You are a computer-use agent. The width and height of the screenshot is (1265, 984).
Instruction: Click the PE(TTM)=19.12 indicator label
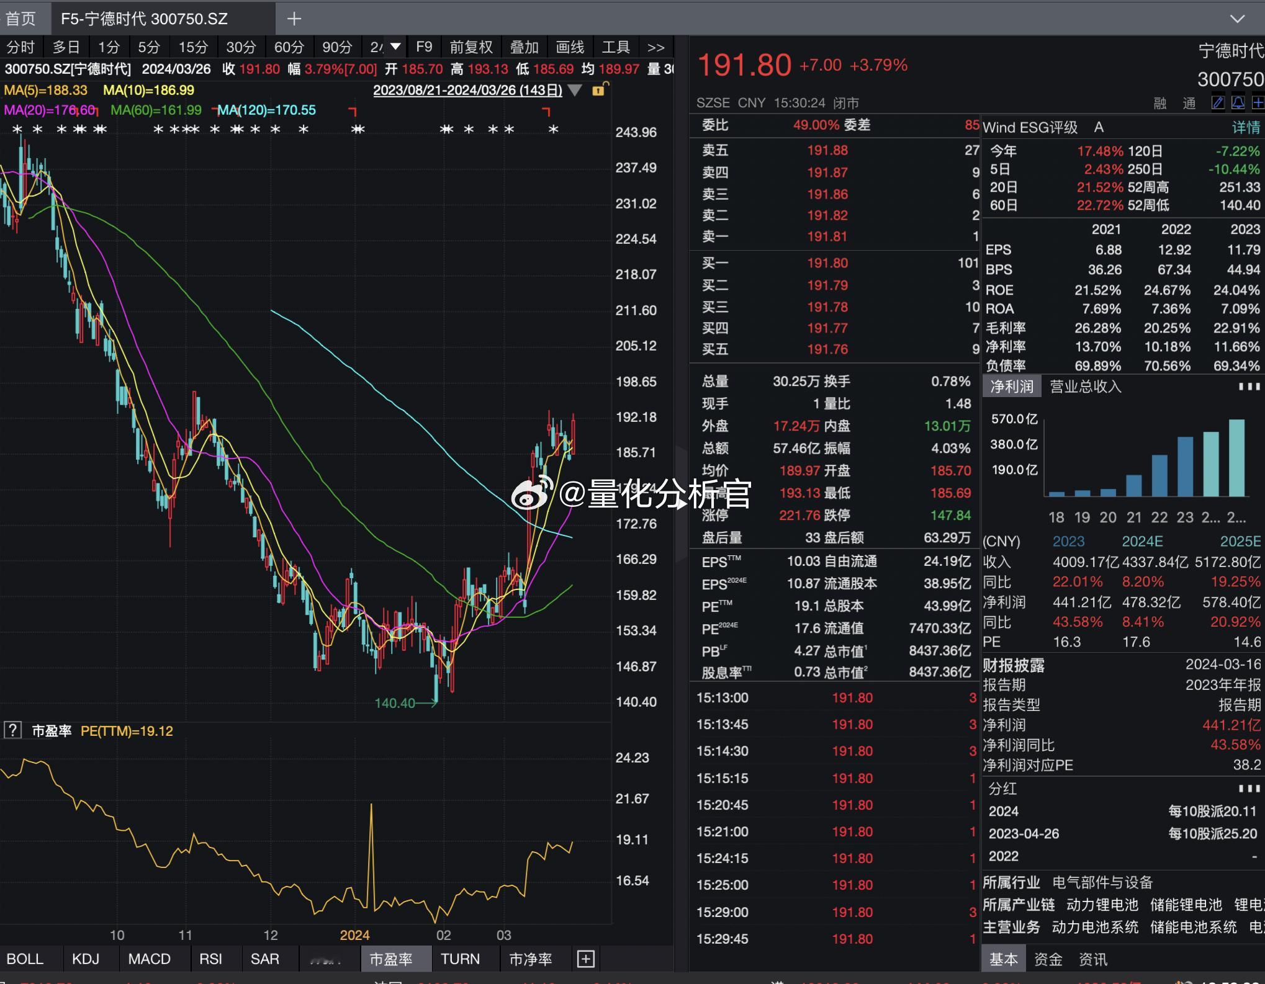pos(127,731)
